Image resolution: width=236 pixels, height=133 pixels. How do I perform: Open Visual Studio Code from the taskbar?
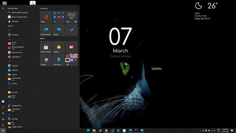[112, 130]
